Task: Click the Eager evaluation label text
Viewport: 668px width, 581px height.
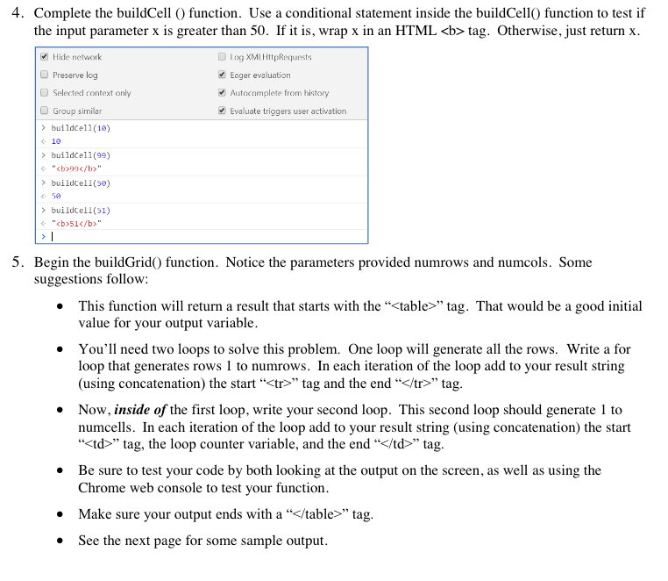Action: click(x=260, y=75)
